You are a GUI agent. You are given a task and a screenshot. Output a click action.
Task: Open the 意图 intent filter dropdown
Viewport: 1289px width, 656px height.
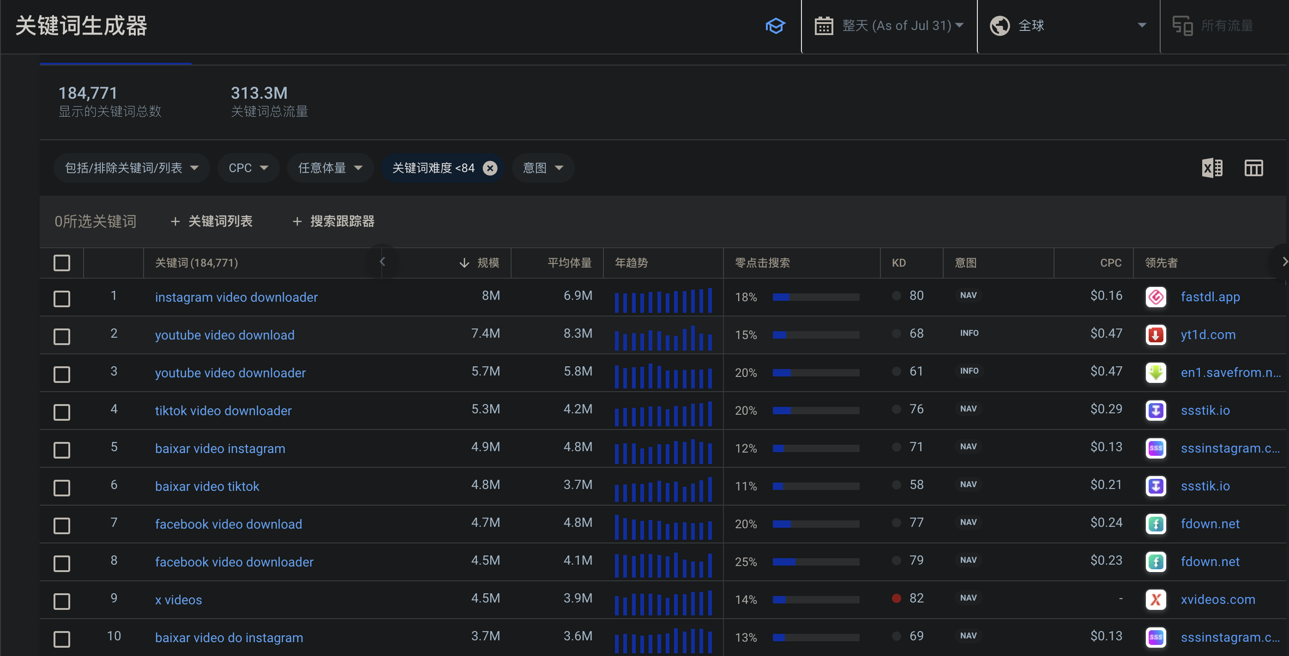[543, 168]
